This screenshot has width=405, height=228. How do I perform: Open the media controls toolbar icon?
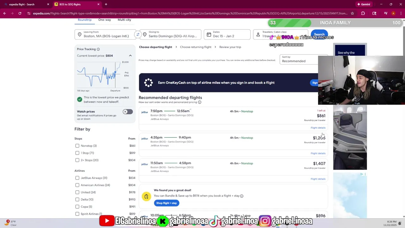point(386,13)
